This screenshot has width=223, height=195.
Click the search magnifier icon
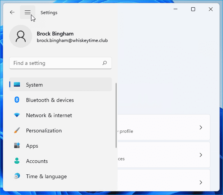coord(105,63)
